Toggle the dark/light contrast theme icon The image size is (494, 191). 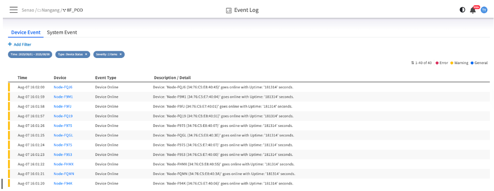(x=462, y=10)
